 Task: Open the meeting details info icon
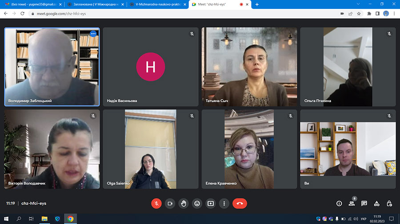(x=339, y=204)
